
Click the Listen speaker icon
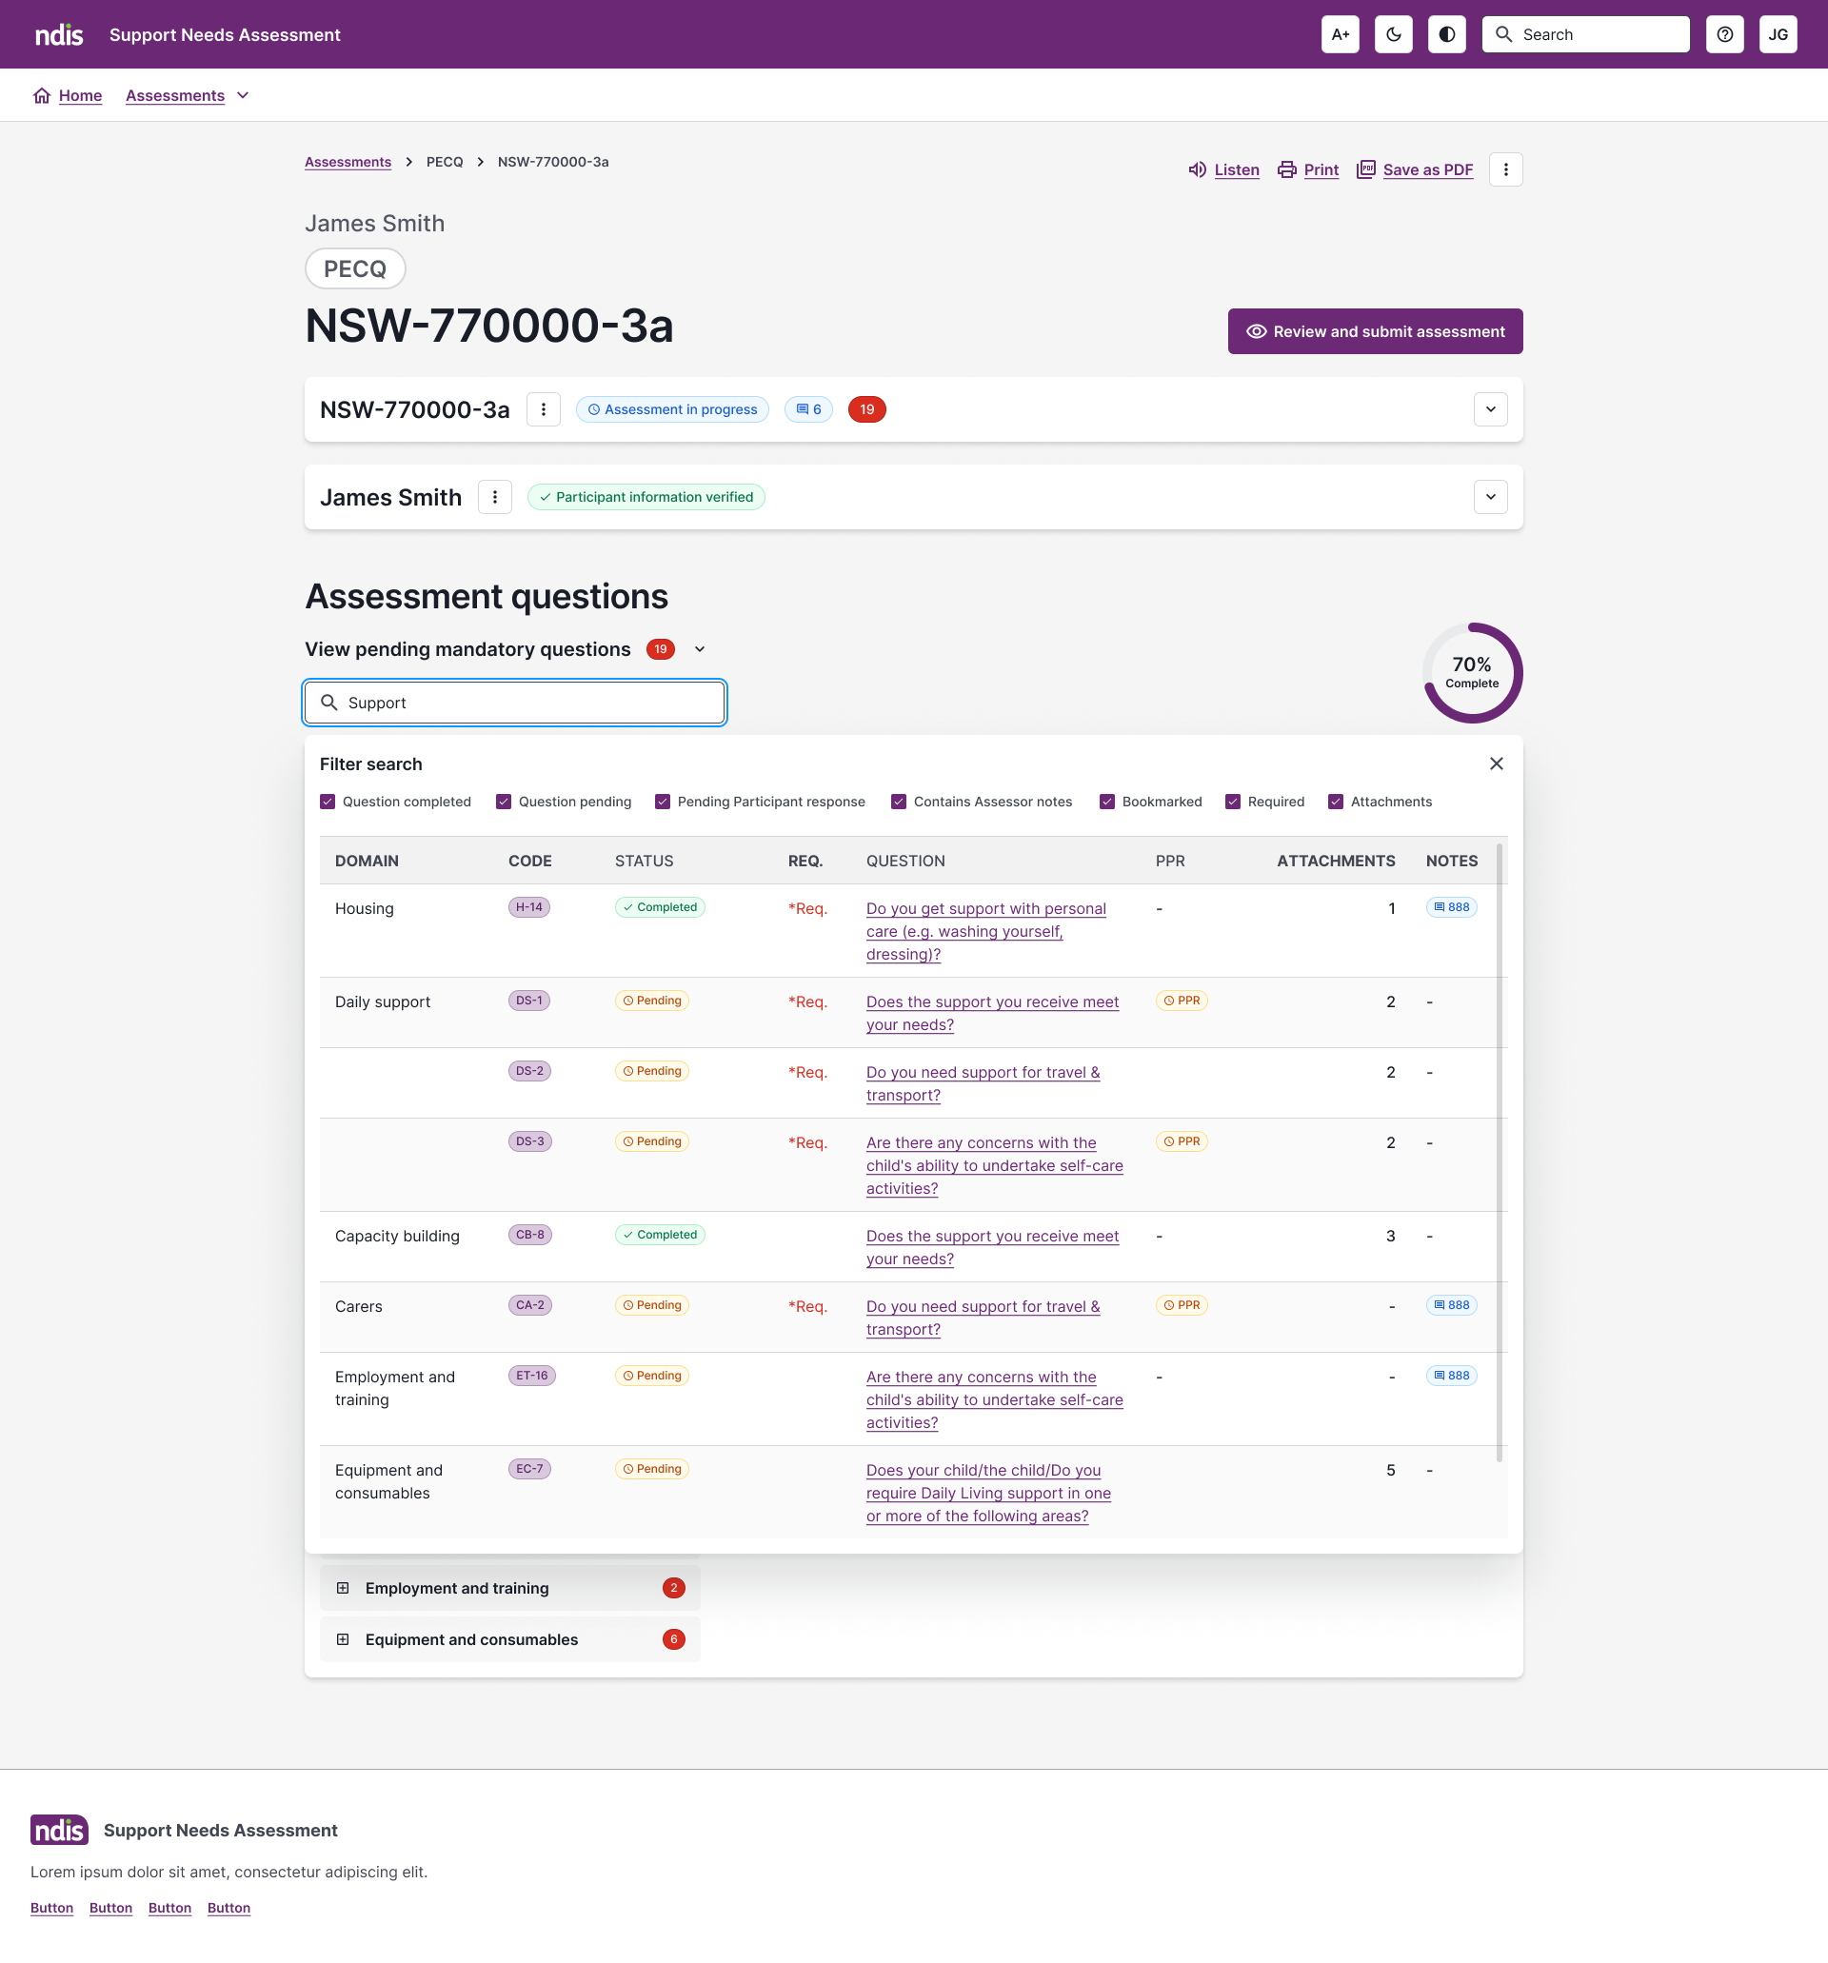click(x=1197, y=169)
